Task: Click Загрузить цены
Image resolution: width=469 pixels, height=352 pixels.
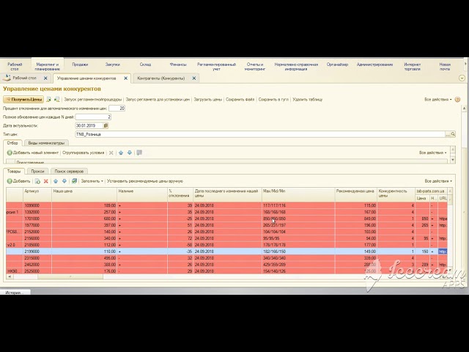Action: click(x=208, y=100)
